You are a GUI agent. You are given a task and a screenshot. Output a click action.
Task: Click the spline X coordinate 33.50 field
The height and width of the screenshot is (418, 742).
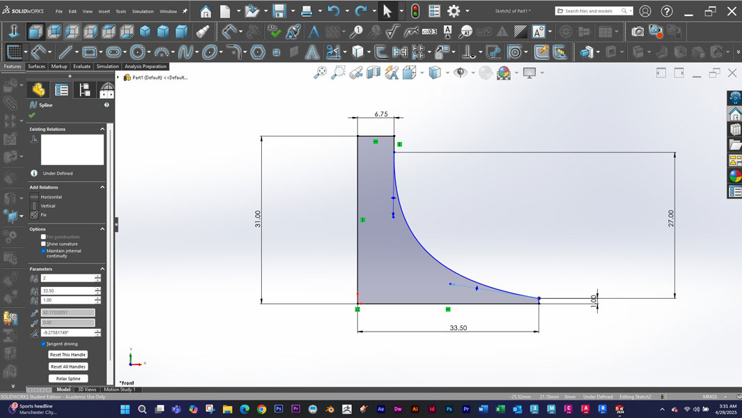pos(67,291)
